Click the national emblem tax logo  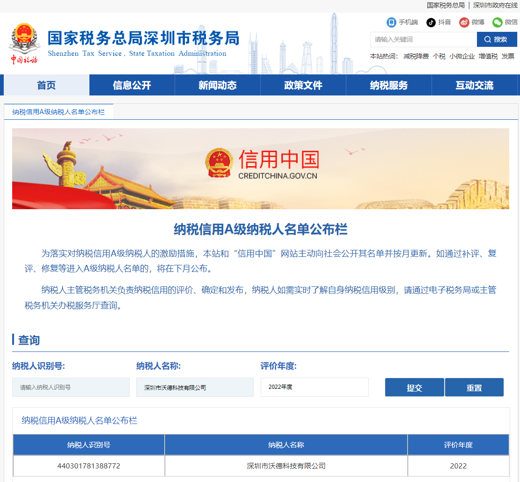coord(24,43)
